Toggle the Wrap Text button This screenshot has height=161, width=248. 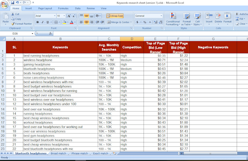[x=115, y=16]
